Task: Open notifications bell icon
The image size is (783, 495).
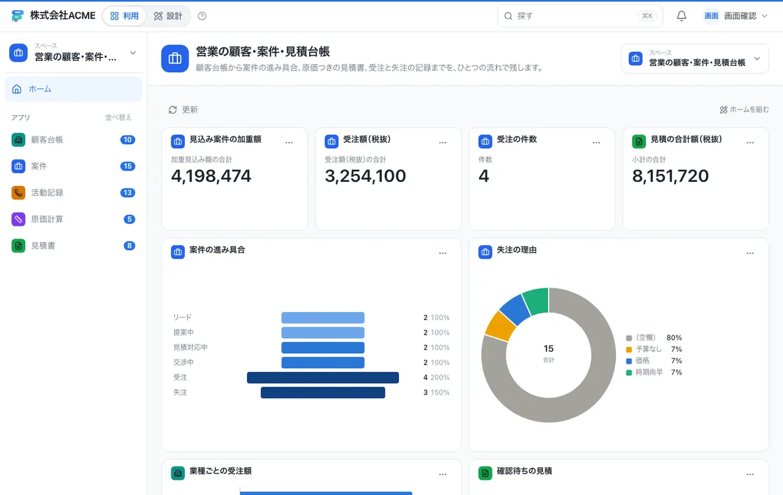Action: (x=681, y=16)
